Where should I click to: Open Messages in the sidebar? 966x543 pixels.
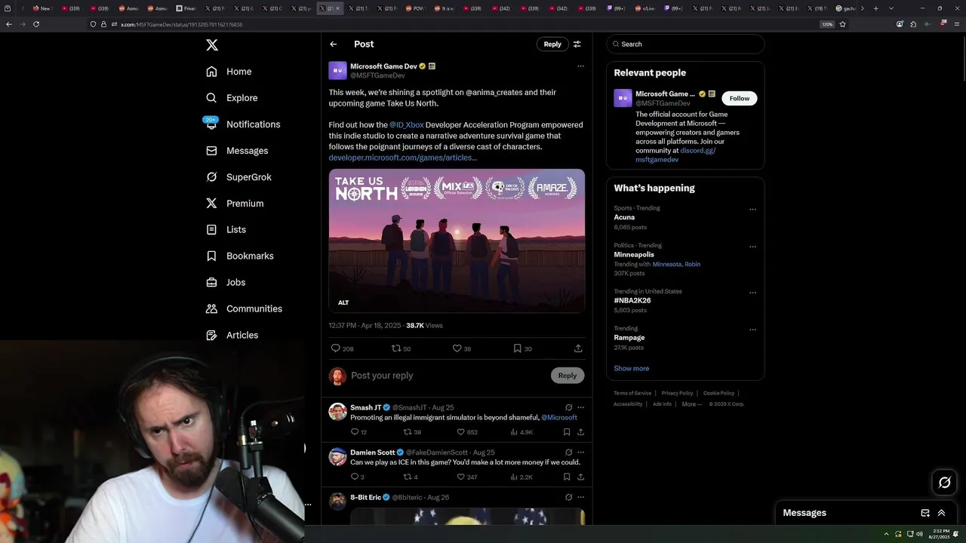(237, 151)
